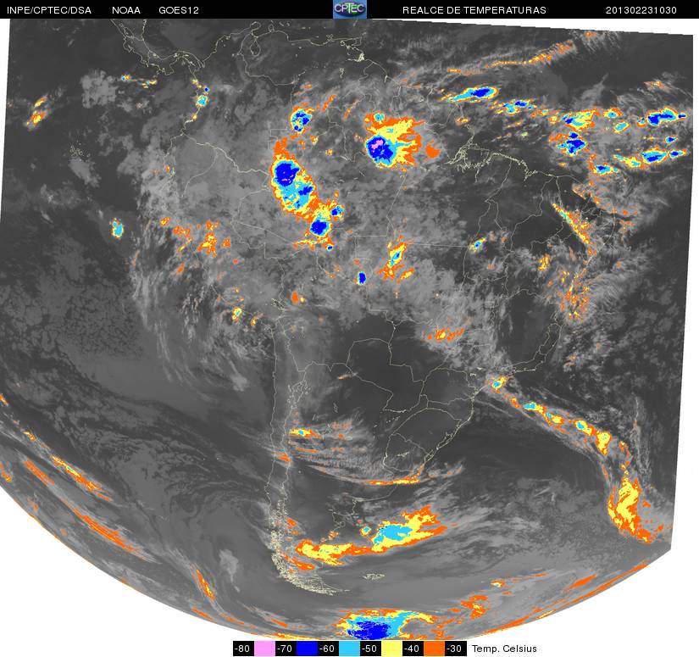Click the yellow legend swatch
Viewport: 699px width, 657px height.
click(x=391, y=649)
